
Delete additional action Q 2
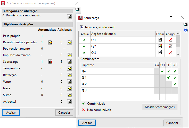coord(170,46)
